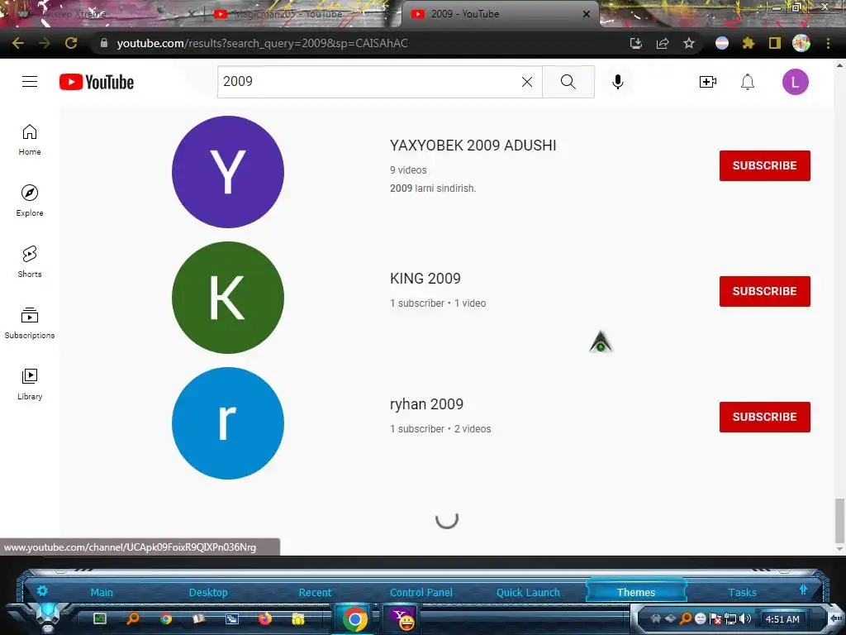Subscribe to ryhan 2009

pyautogui.click(x=764, y=417)
